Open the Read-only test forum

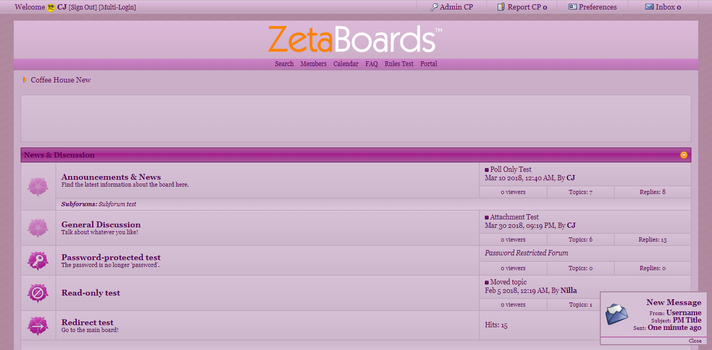tap(91, 293)
